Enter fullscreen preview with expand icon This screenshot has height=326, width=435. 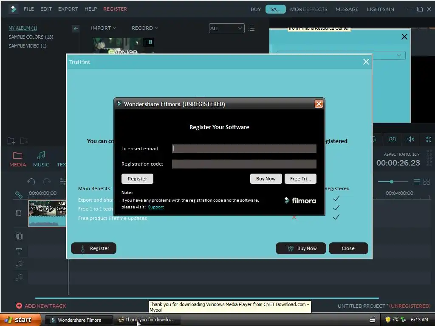click(429, 139)
